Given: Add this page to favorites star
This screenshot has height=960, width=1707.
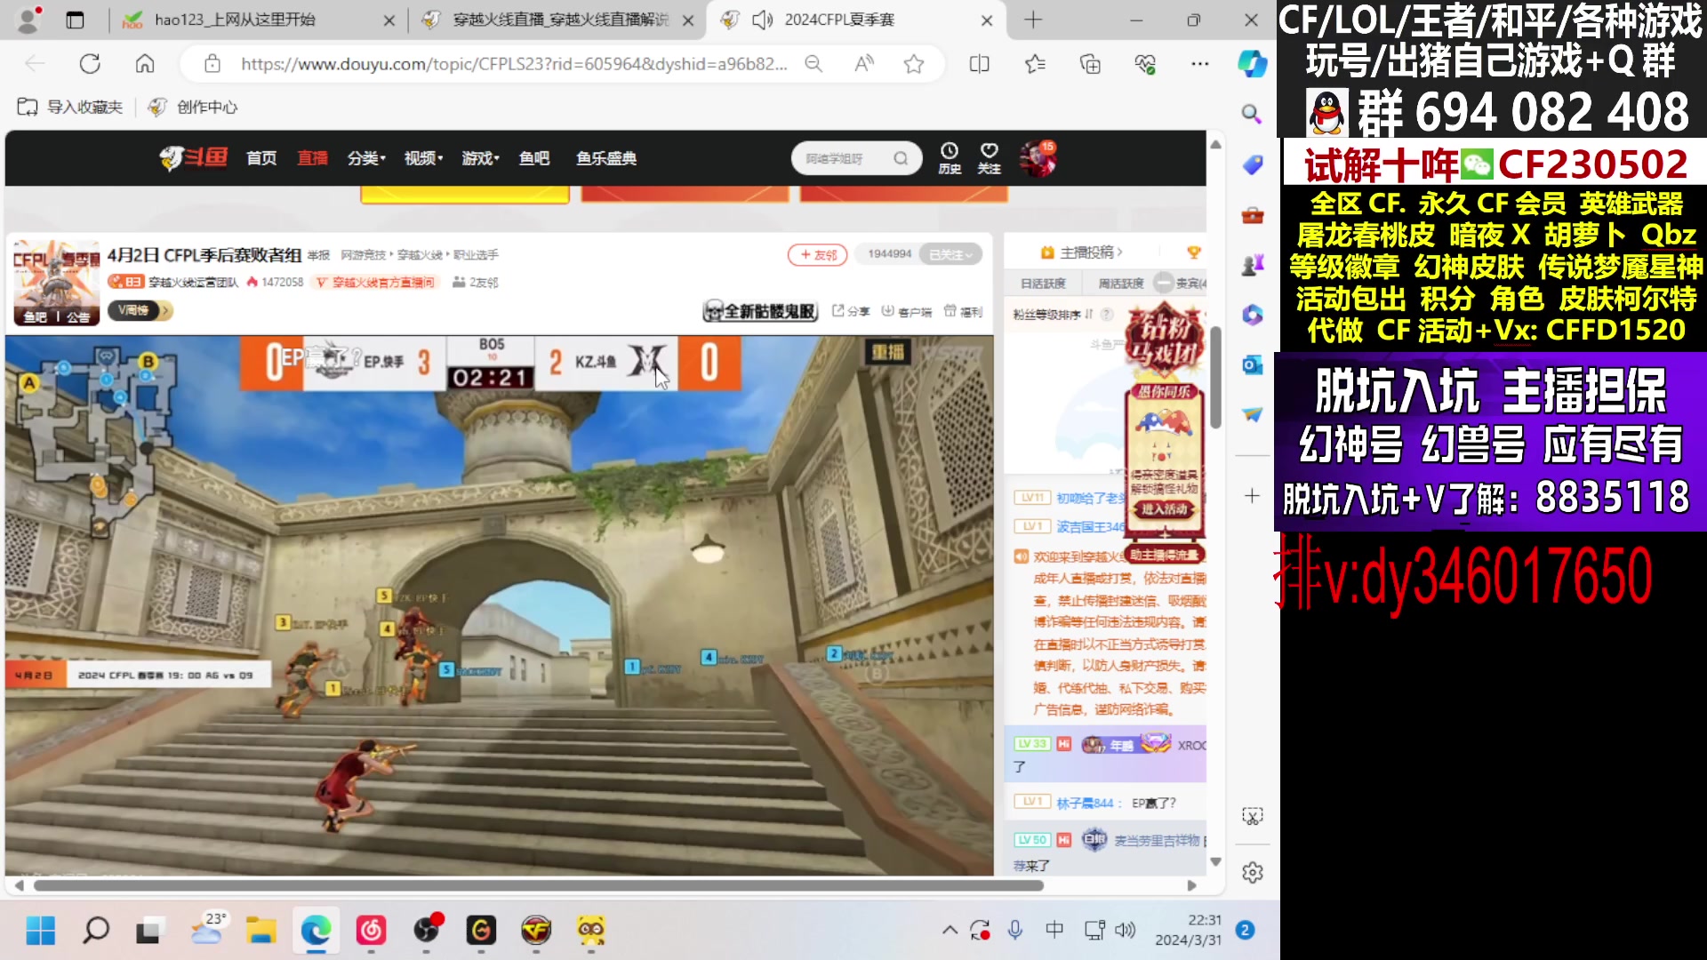Looking at the screenshot, I should pos(914,64).
